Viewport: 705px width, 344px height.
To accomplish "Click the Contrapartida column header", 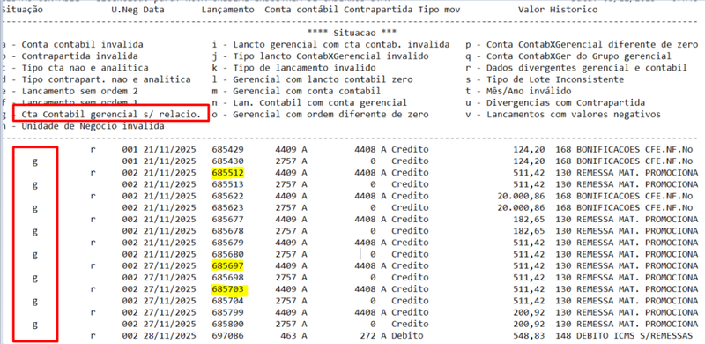I will (378, 10).
